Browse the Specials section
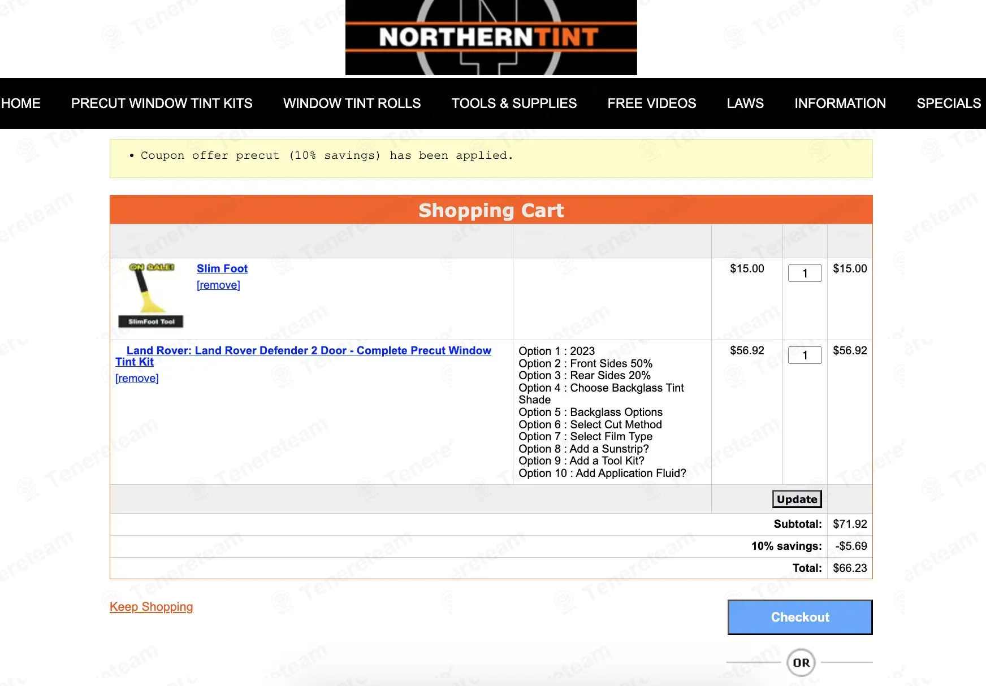 tap(948, 103)
